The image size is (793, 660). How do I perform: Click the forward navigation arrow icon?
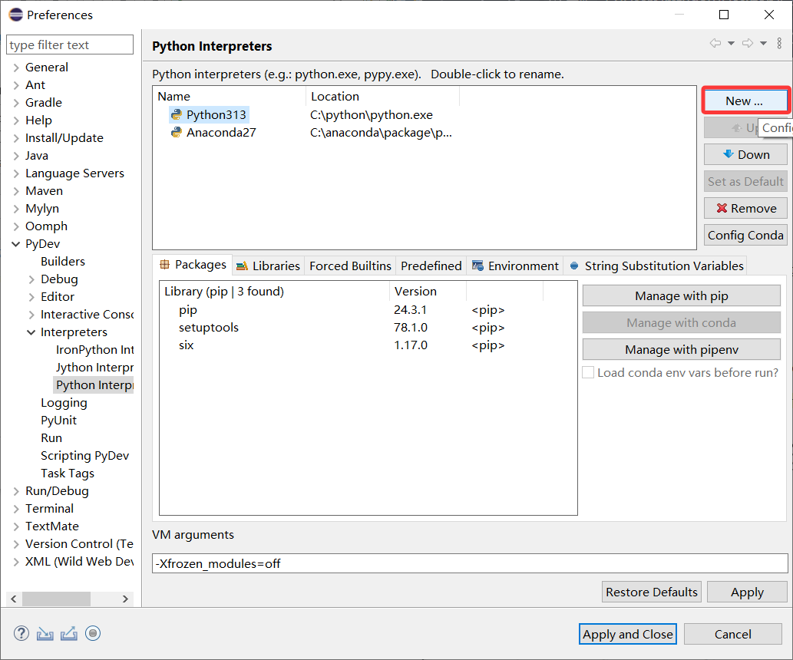pos(748,43)
